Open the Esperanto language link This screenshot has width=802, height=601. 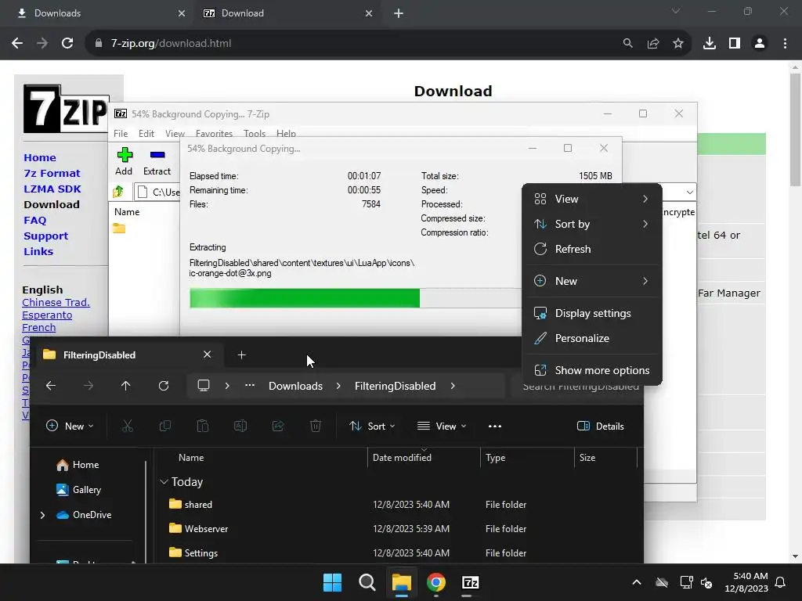tap(47, 315)
